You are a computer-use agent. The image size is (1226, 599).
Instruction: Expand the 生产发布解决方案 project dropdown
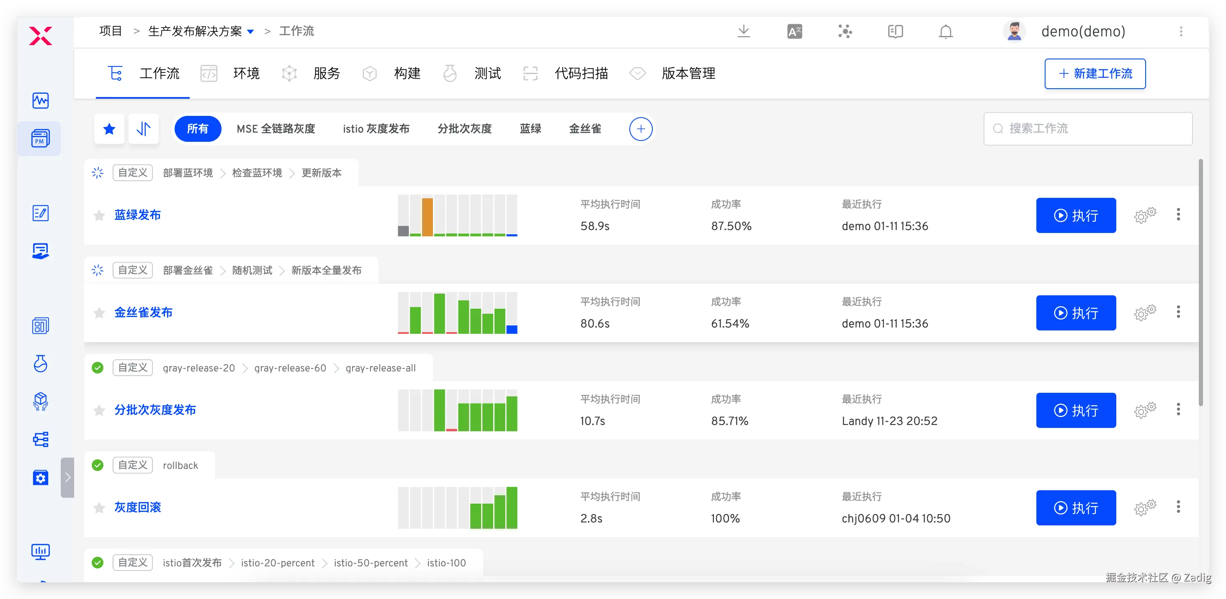251,32
